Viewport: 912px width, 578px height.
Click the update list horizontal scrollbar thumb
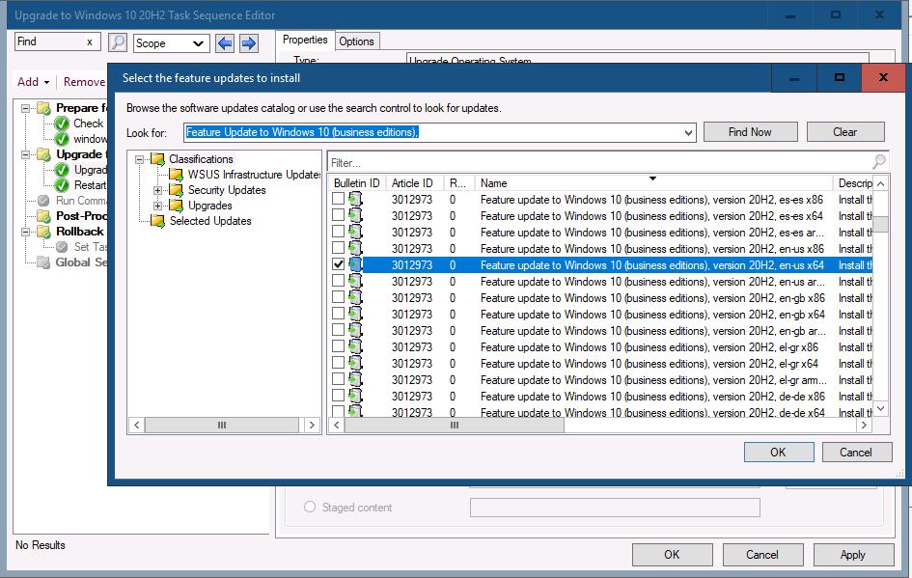[x=455, y=426]
